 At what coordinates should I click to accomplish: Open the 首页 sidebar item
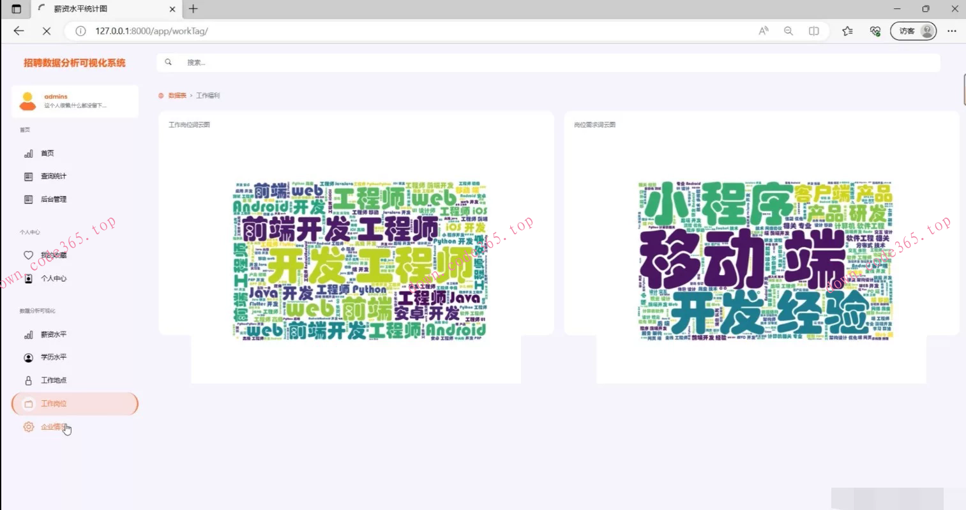(x=47, y=154)
